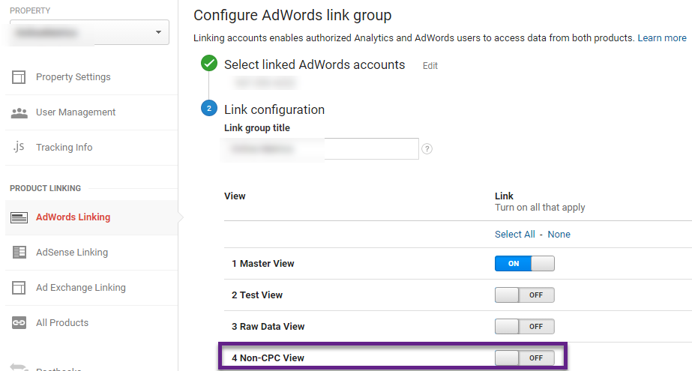Turn off the Master View toggle
Viewport: 692px width, 371px height.
pyautogui.click(x=524, y=263)
